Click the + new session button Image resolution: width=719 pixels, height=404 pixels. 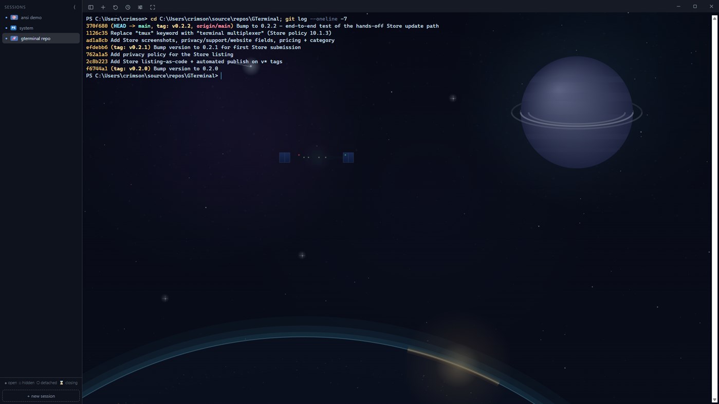(41, 396)
